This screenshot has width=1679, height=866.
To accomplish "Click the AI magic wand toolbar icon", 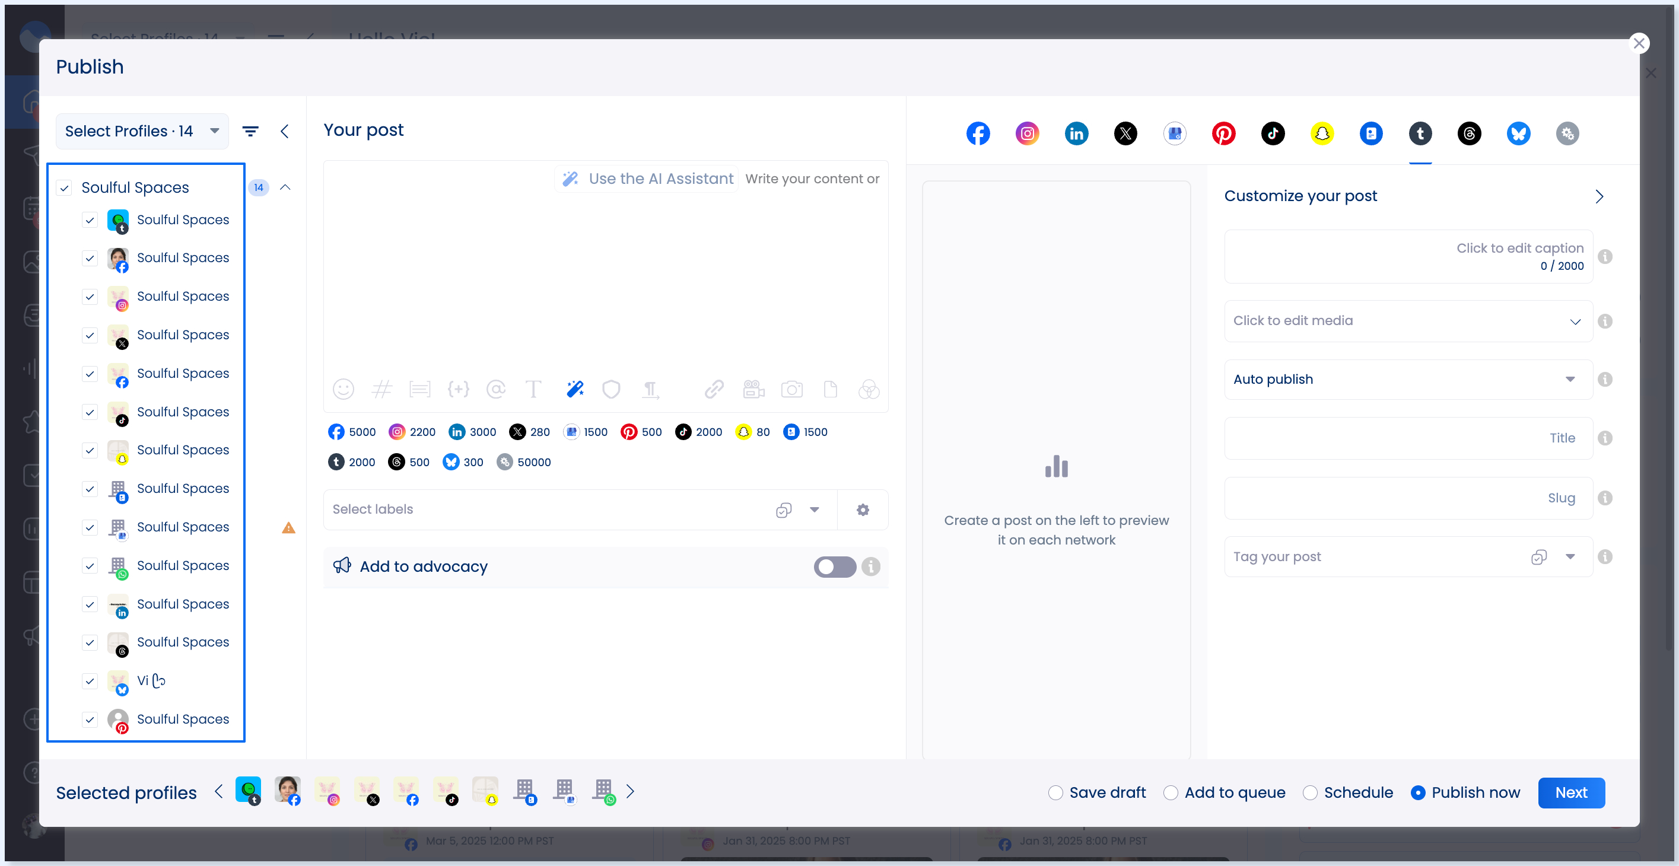I will click(574, 389).
